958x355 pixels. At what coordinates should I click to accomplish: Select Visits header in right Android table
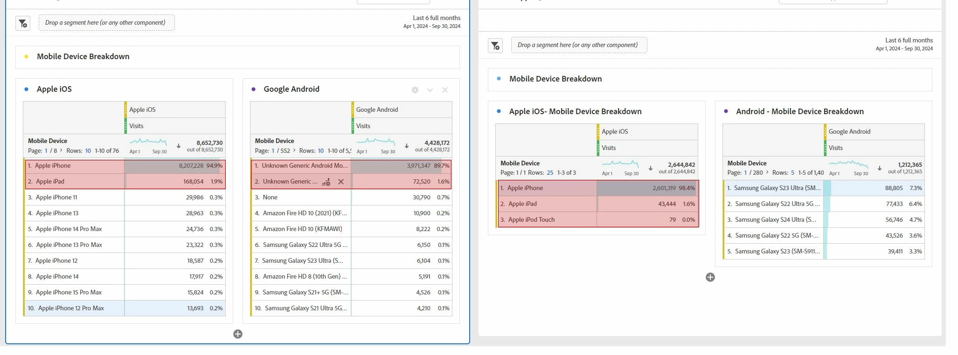875,148
